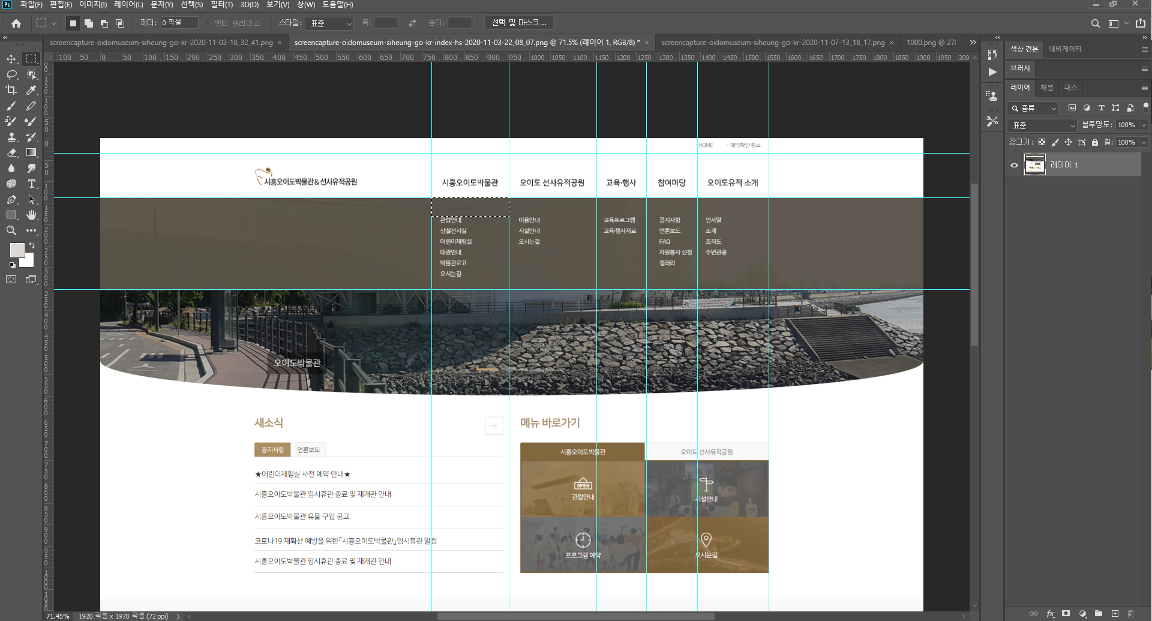The height and width of the screenshot is (621, 1152).
Task: Select the Type tool
Action: 31,184
